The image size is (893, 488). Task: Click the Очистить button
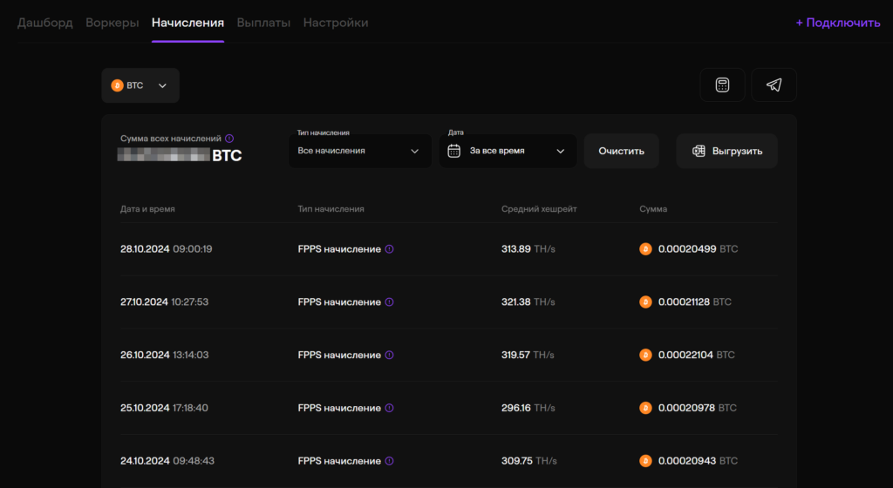pos(621,151)
